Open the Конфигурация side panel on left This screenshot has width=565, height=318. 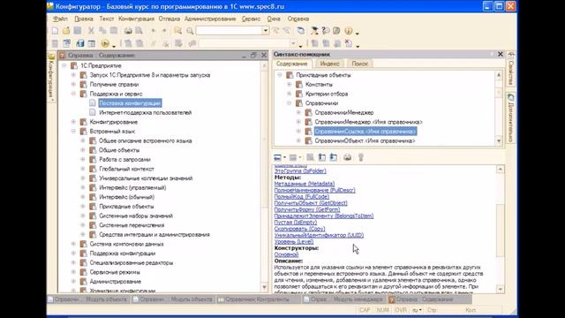pos(51,77)
